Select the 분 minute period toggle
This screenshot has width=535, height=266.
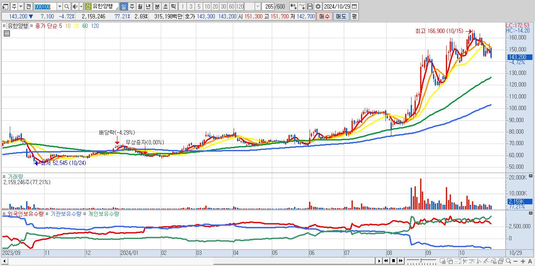[x=157, y=7]
